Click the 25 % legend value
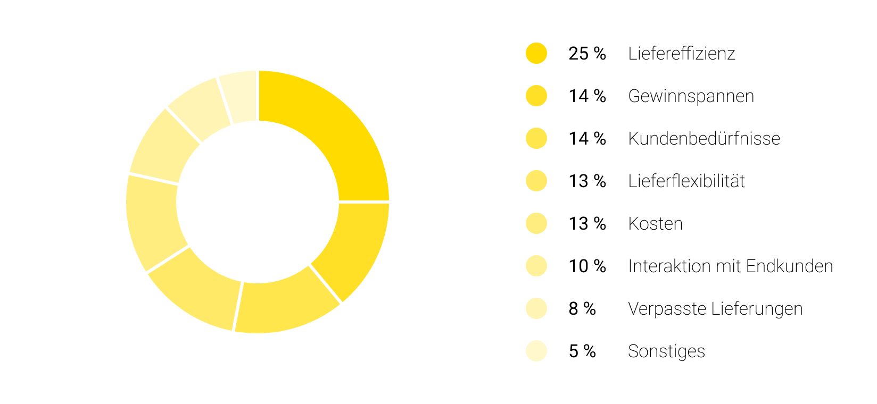The width and height of the screenshot is (877, 404). tap(587, 53)
